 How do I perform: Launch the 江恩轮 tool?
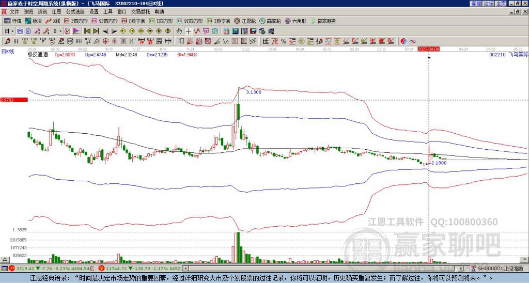tap(245, 21)
